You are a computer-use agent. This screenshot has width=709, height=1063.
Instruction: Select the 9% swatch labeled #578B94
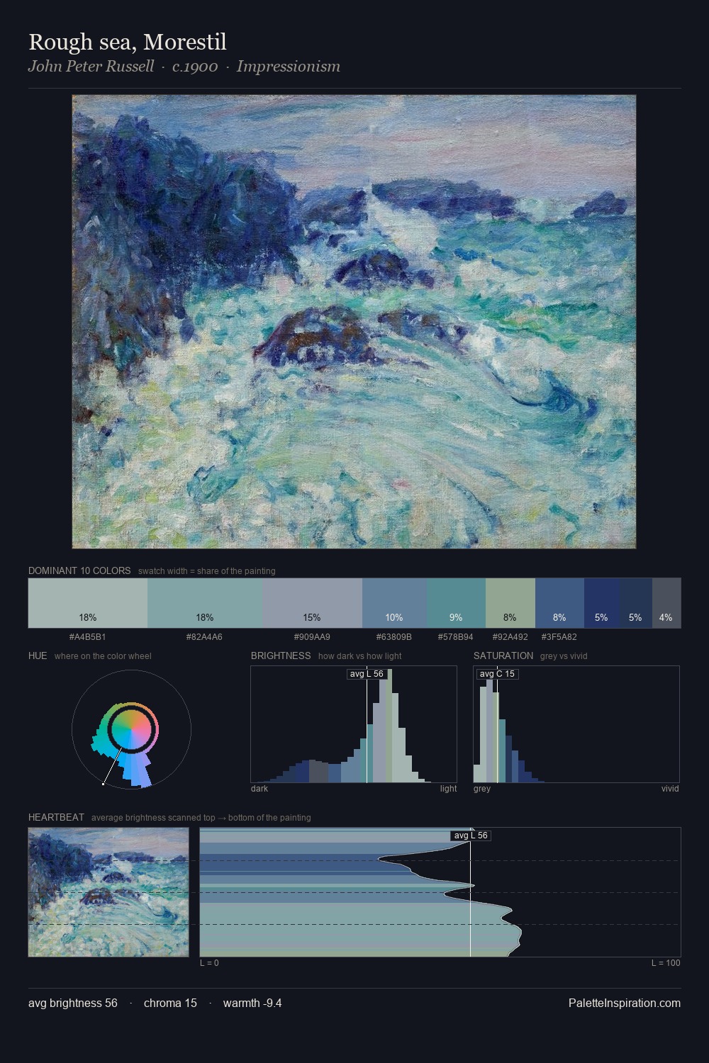456,603
